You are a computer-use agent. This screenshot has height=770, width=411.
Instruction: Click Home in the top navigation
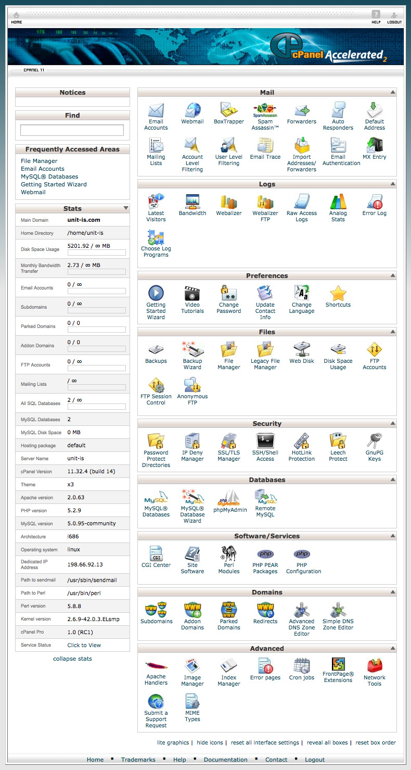[17, 17]
